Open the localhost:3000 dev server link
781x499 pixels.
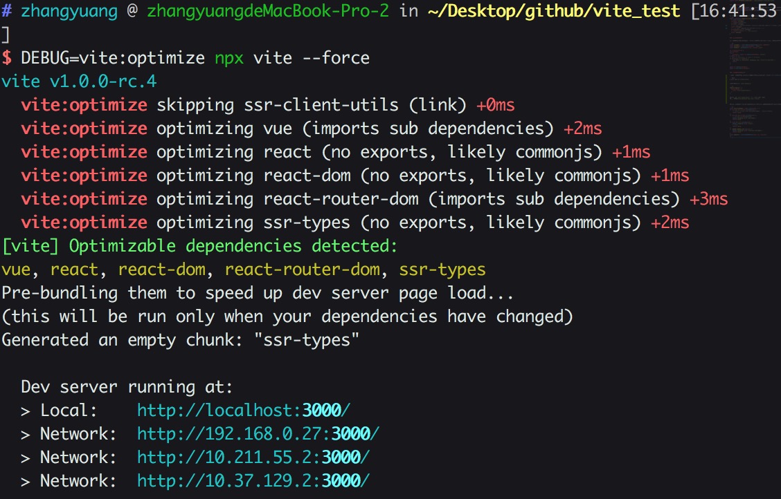coord(244,411)
